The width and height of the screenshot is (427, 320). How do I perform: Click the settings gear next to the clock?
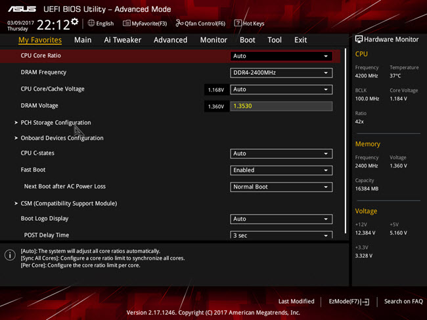[x=75, y=22]
